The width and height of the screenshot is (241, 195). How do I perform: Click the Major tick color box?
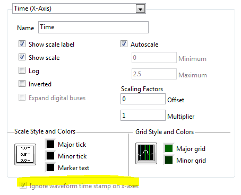[x=50, y=144]
